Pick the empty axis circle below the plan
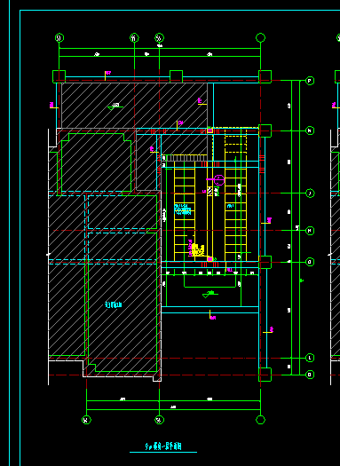 click(x=260, y=420)
